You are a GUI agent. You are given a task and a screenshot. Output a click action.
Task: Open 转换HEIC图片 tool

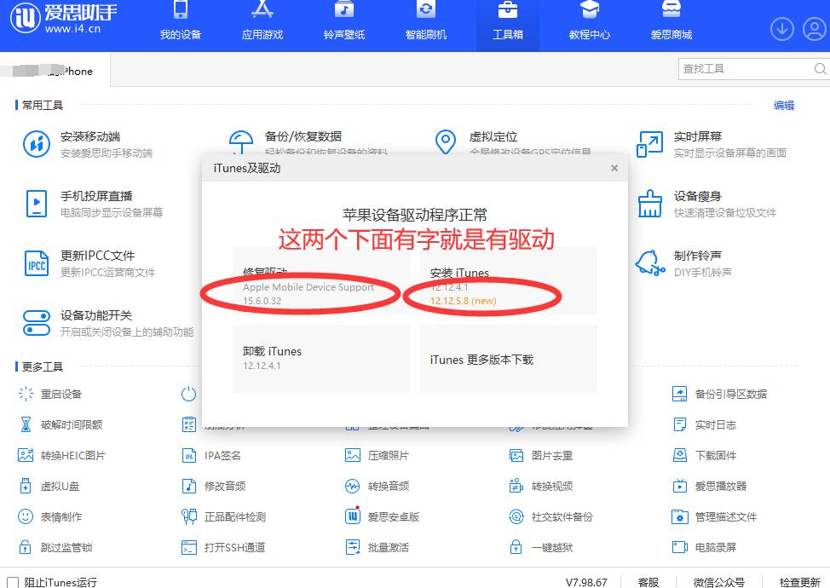(x=62, y=455)
